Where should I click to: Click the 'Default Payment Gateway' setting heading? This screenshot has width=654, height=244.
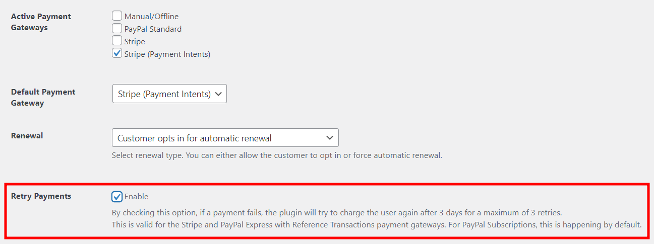(43, 97)
